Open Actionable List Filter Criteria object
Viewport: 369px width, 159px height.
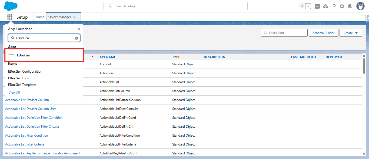tap(25, 144)
